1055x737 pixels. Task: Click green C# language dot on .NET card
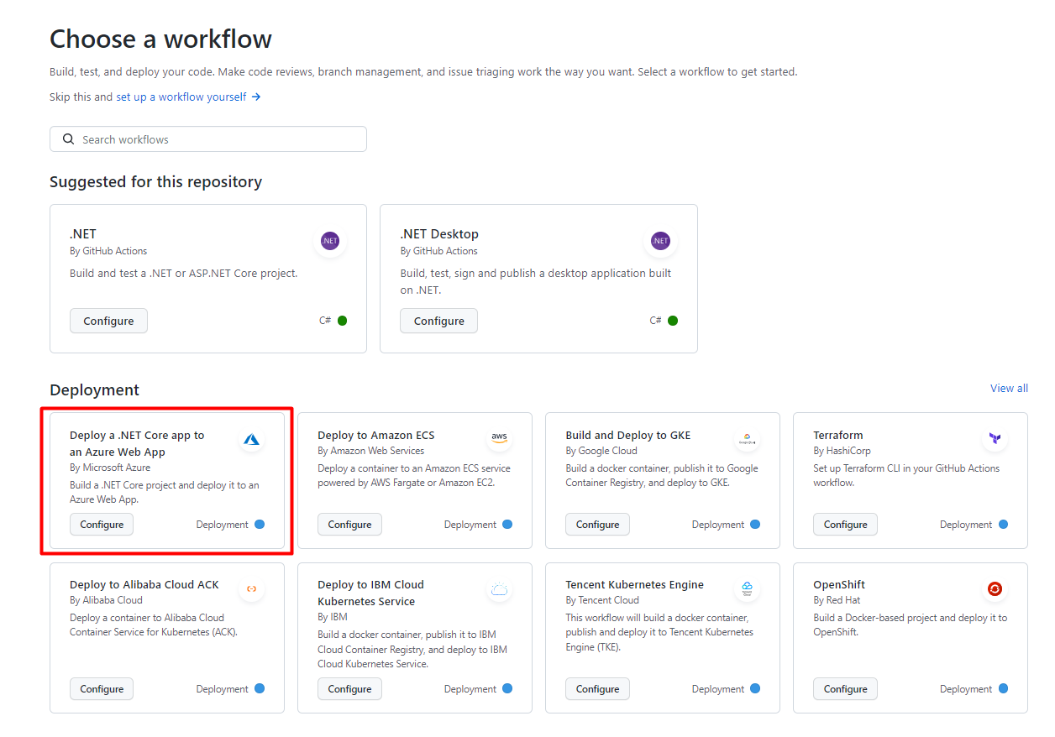tap(343, 321)
